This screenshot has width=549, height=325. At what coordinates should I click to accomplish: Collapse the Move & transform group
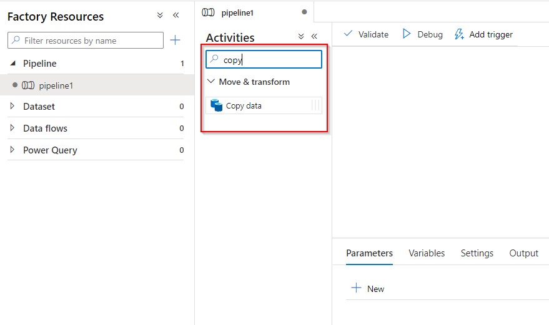pyautogui.click(x=210, y=82)
